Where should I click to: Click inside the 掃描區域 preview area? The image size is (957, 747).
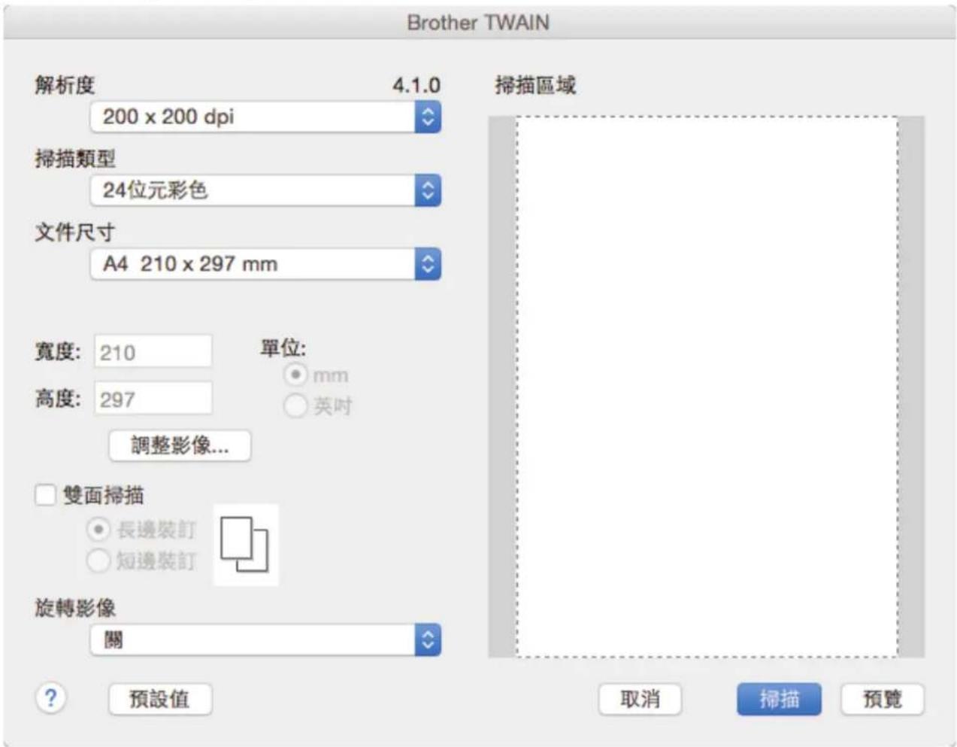(x=707, y=387)
